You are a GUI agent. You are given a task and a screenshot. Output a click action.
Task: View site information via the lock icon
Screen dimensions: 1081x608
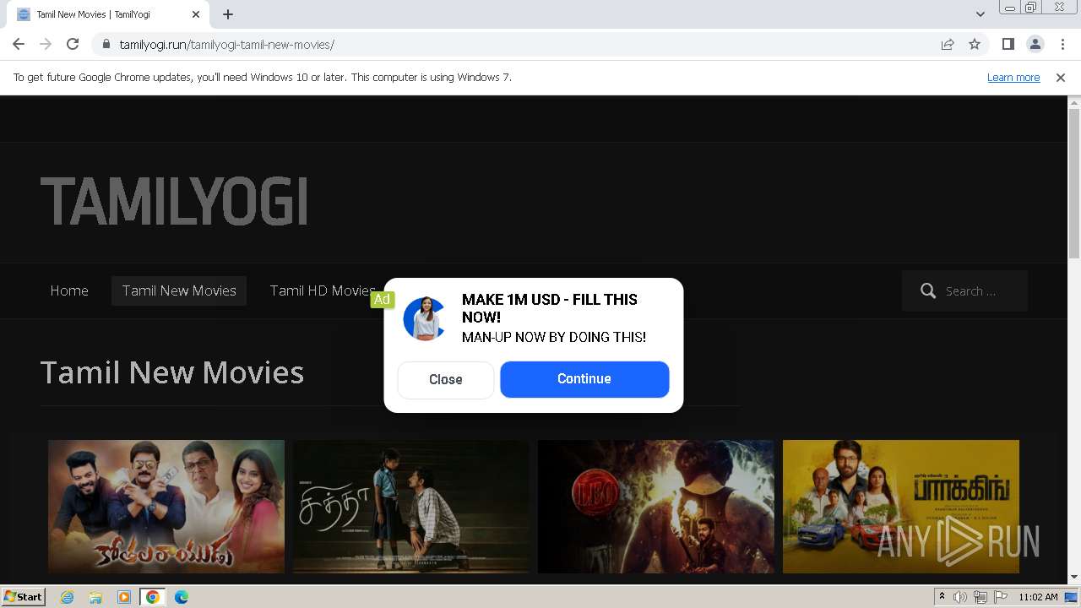coord(106,44)
